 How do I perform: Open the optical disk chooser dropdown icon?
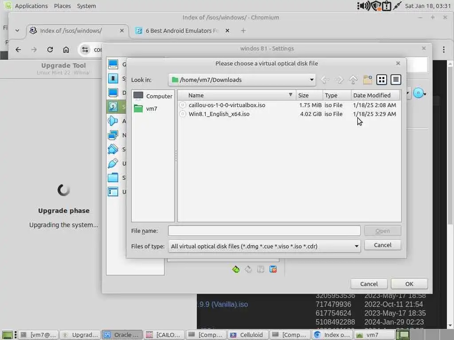coord(420,93)
